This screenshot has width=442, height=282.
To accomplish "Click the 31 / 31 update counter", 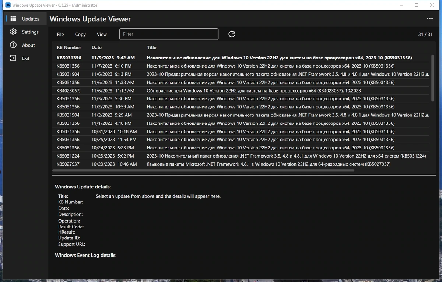I will (x=425, y=34).
